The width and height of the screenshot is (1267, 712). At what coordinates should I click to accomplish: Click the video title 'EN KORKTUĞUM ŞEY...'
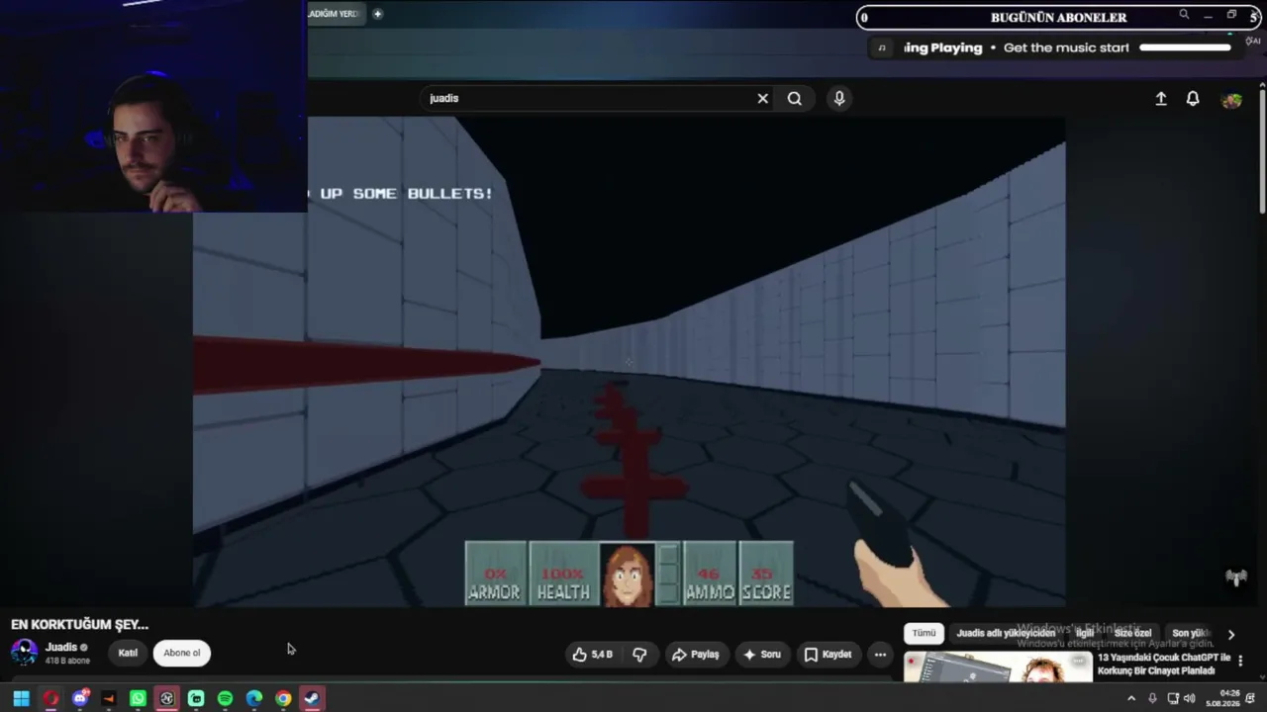pyautogui.click(x=79, y=624)
